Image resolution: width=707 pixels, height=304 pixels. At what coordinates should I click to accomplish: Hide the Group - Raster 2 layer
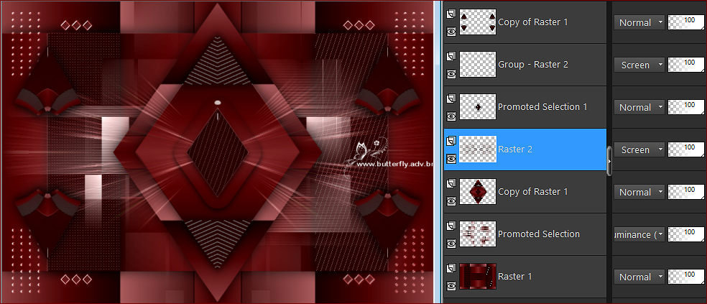tap(451, 74)
